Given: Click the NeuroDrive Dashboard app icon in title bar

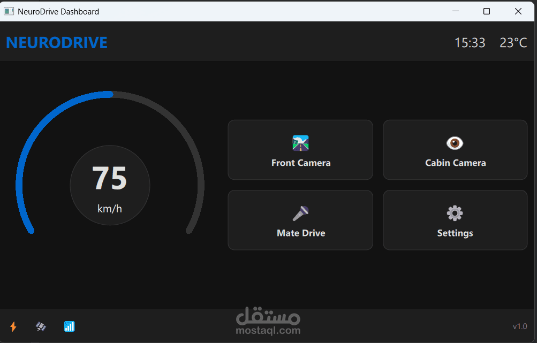Looking at the screenshot, I should pos(9,11).
